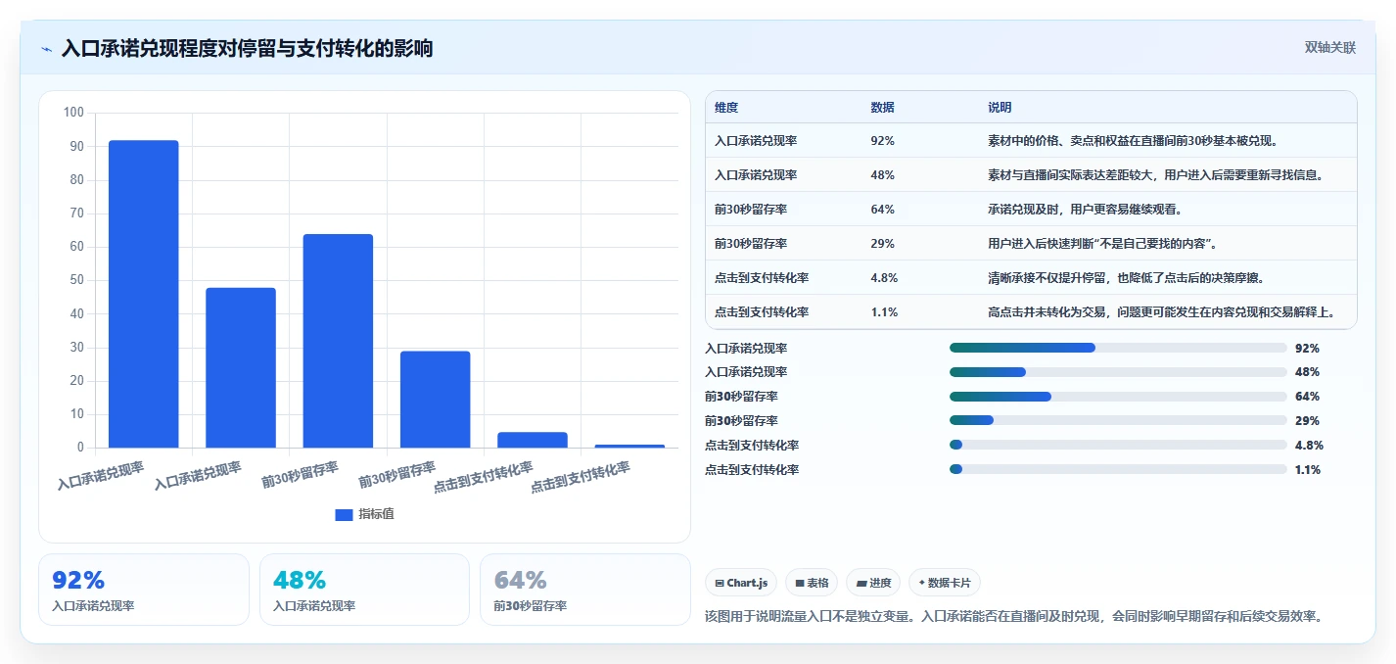
Task: Click the chart bar reaching 48
Action: [x=241, y=367]
